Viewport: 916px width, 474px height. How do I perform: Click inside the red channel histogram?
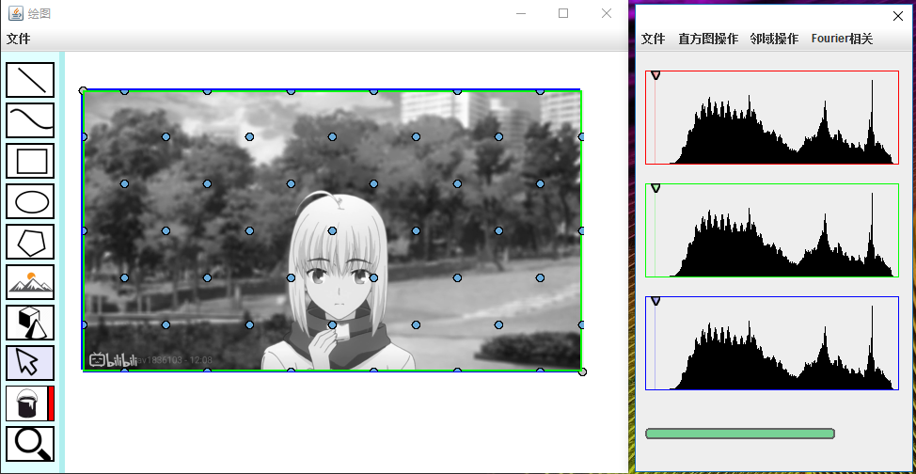point(772,118)
